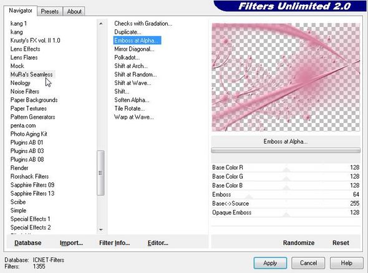Click the Opaque Emboss slider

(286, 212)
